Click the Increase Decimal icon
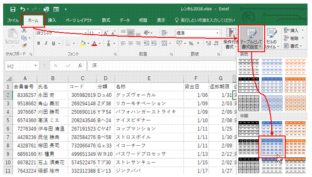Image resolution: width=312 pixels, height=177 pixels. [208, 43]
